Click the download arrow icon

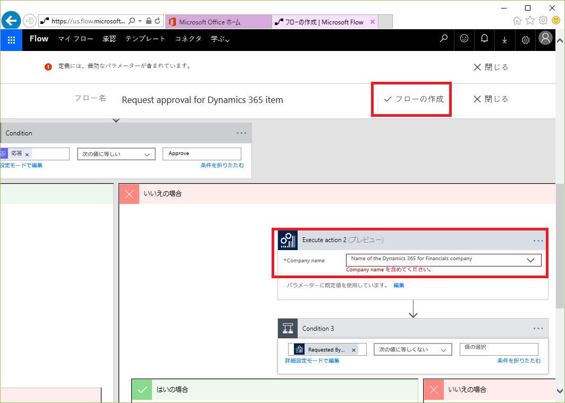(505, 40)
